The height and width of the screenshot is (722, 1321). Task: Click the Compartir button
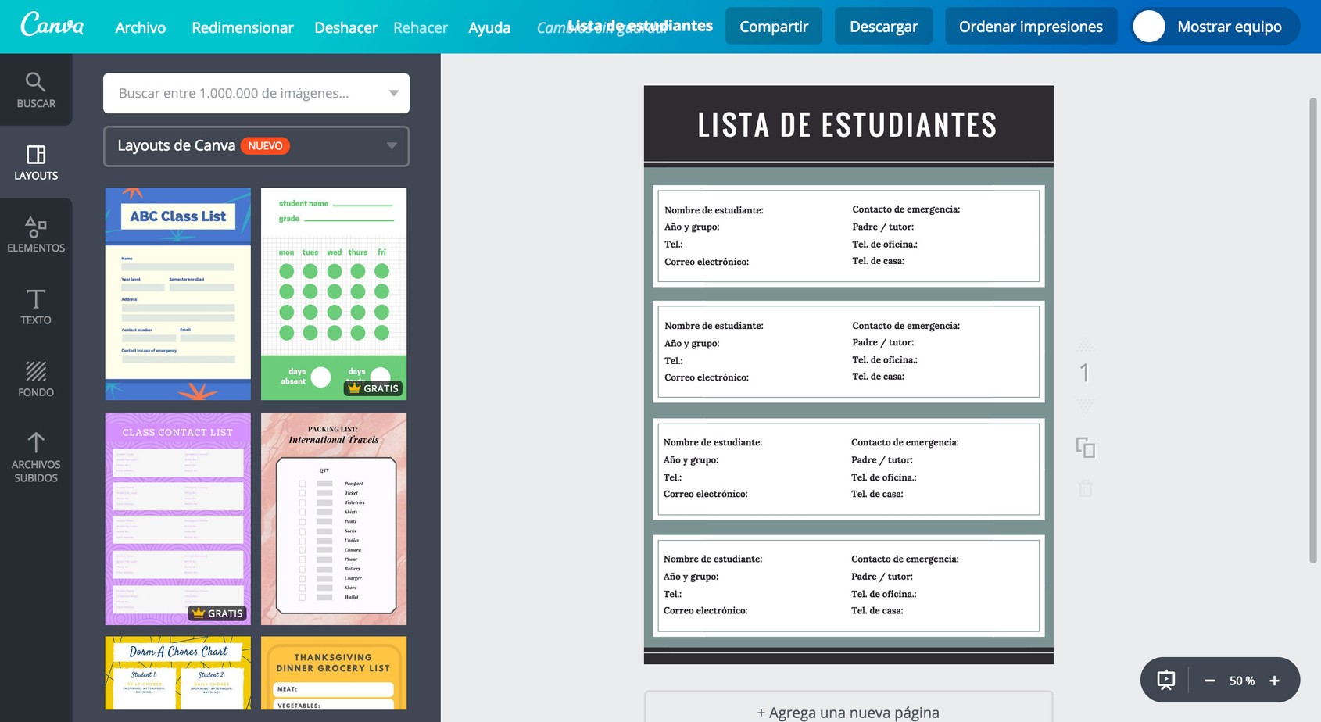tap(773, 25)
